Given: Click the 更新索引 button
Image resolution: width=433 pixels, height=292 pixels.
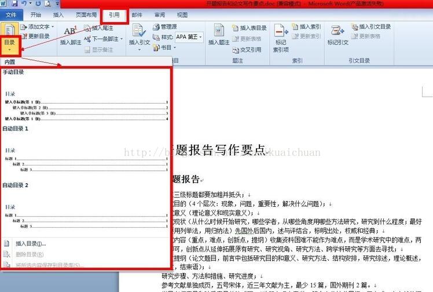Looking at the screenshot, I should point(307,36).
